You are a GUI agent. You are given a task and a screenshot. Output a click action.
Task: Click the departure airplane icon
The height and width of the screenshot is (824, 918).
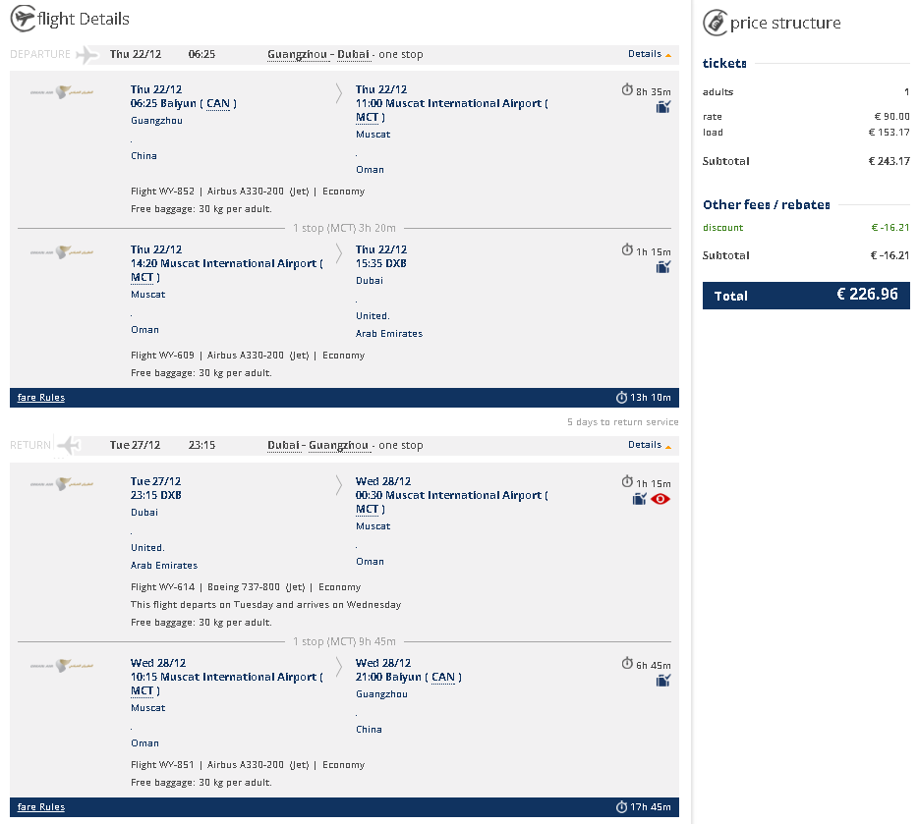87,54
